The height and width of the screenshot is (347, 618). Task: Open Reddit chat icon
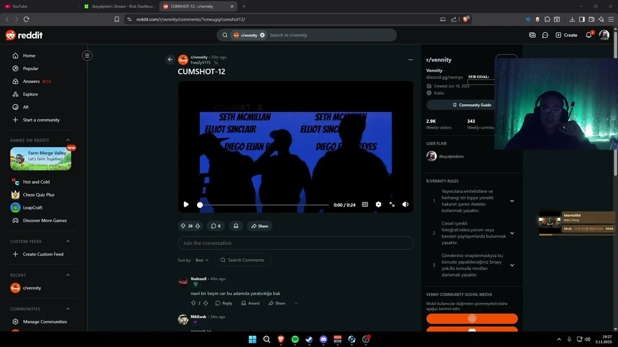tap(545, 35)
